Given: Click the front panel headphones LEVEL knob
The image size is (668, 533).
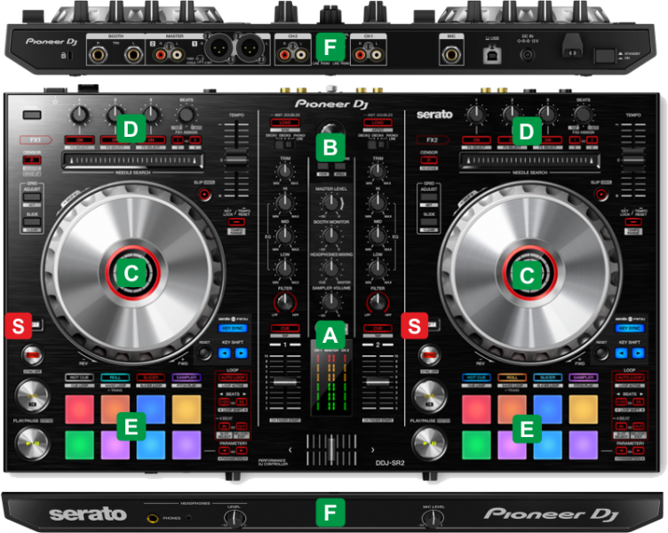Looking at the screenshot, I should 235,518.
